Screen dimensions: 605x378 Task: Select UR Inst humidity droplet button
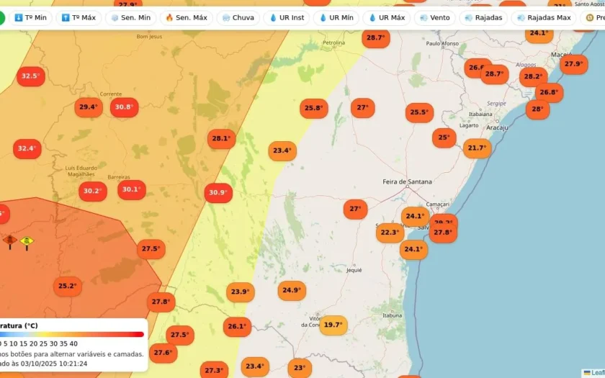(287, 18)
